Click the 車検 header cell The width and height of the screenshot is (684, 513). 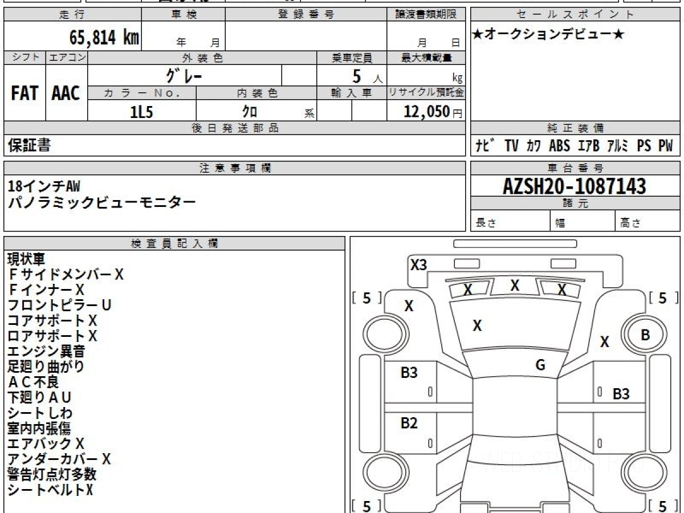click(183, 15)
